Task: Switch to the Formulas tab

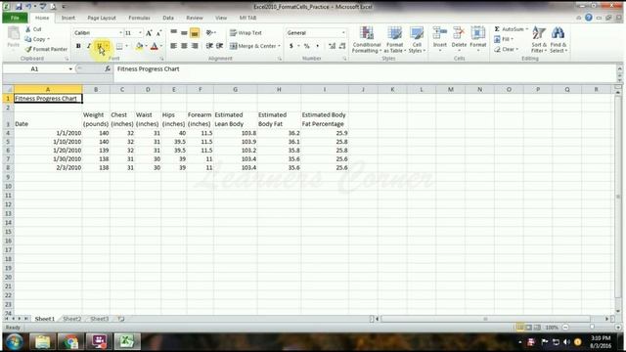Action: 139,18
